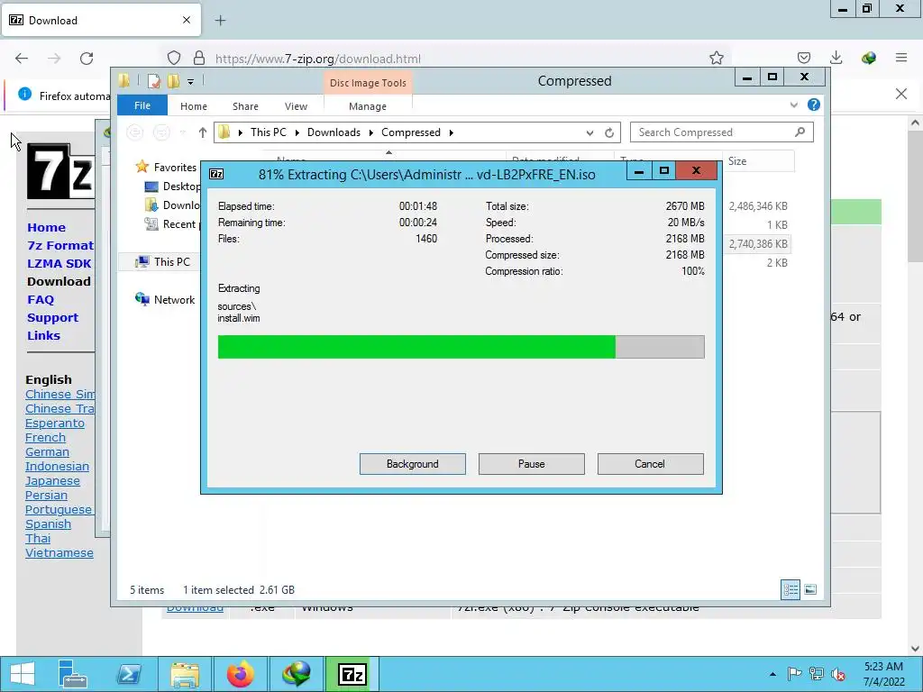Go up one folder level in Explorer
923x692 pixels.
[x=203, y=132]
